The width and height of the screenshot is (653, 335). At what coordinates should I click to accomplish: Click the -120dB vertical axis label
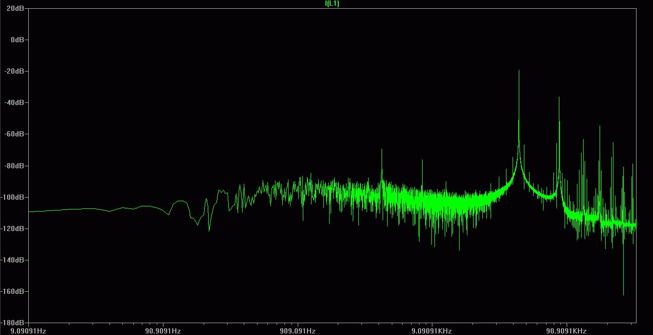pos(14,228)
